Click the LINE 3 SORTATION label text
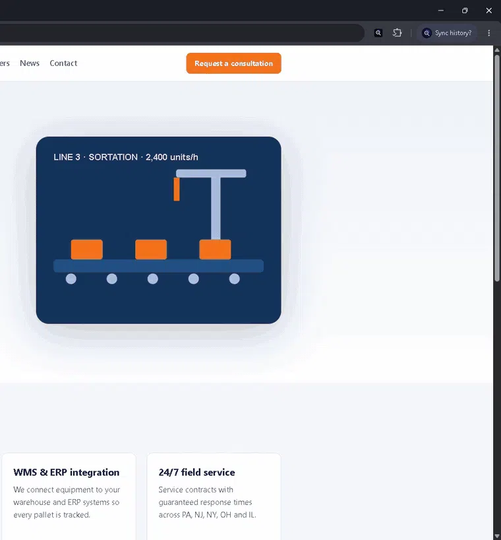 (x=126, y=157)
